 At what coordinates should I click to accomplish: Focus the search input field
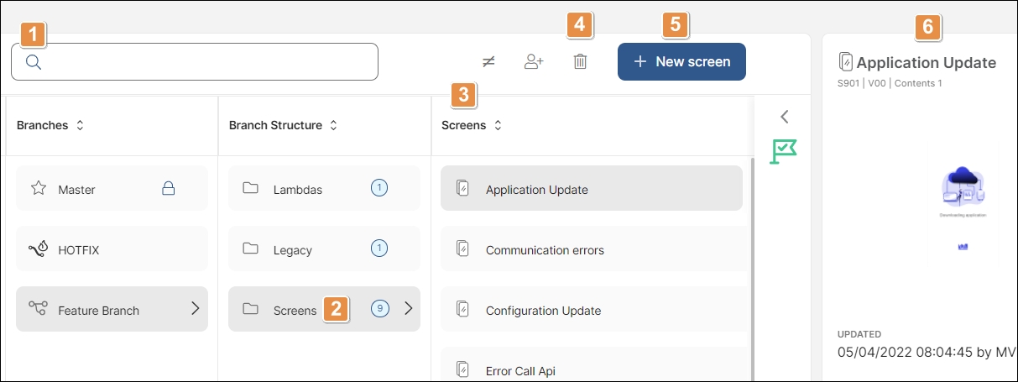click(x=195, y=61)
